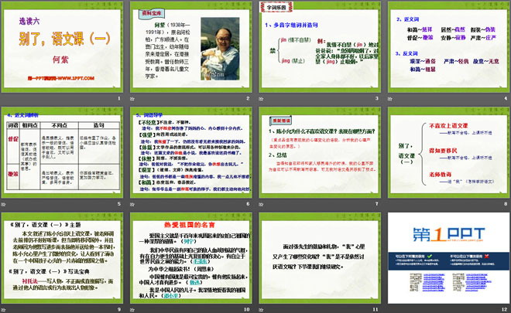Select slide 3 labeled 字词乐园
Viewport: 511px width, 313px height.
coord(320,47)
